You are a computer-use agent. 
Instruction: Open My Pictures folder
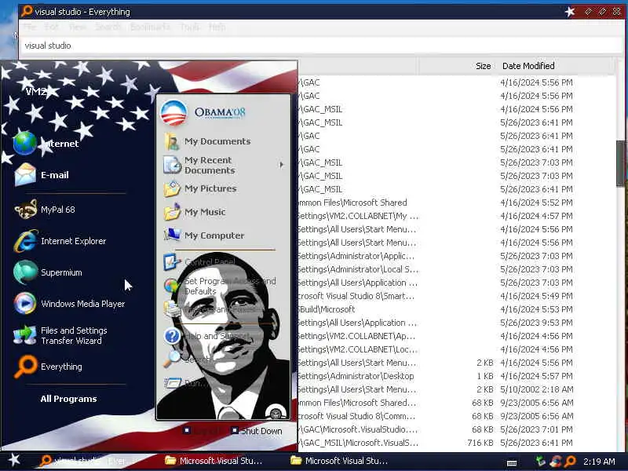pos(200,188)
